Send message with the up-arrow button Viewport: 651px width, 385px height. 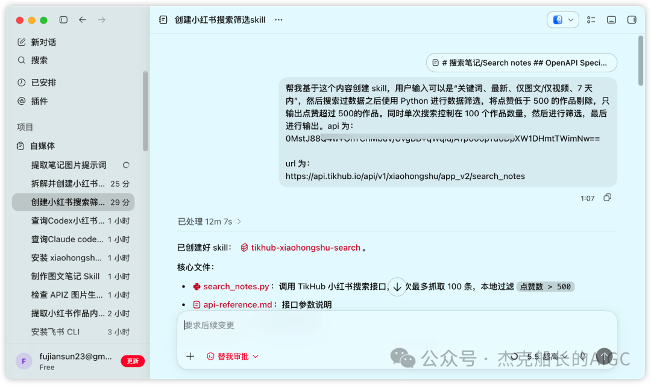tap(605, 356)
